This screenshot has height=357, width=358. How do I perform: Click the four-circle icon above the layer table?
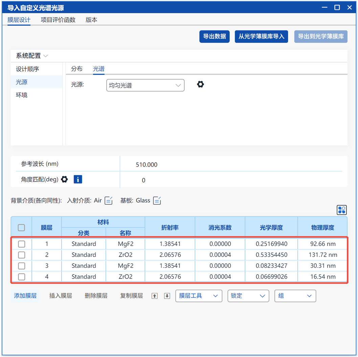click(342, 210)
